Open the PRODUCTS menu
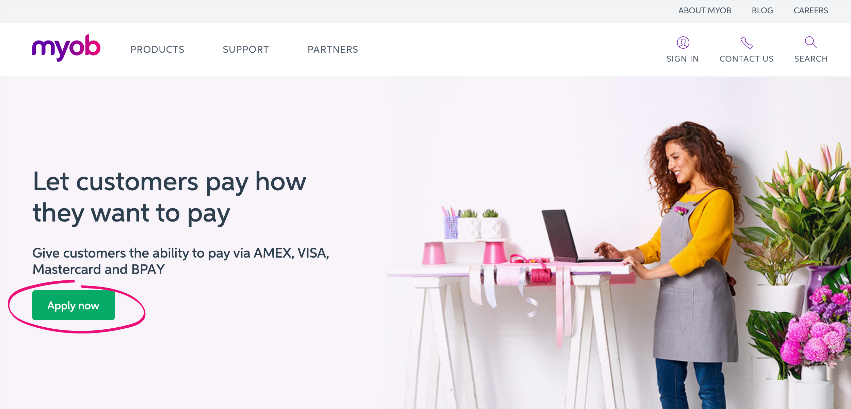 click(x=157, y=50)
